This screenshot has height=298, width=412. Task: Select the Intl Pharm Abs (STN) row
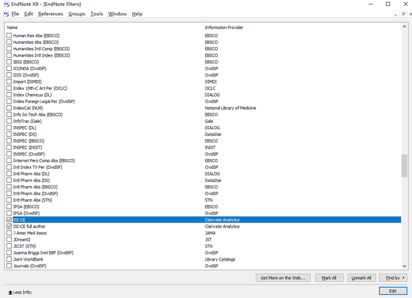coord(203,200)
